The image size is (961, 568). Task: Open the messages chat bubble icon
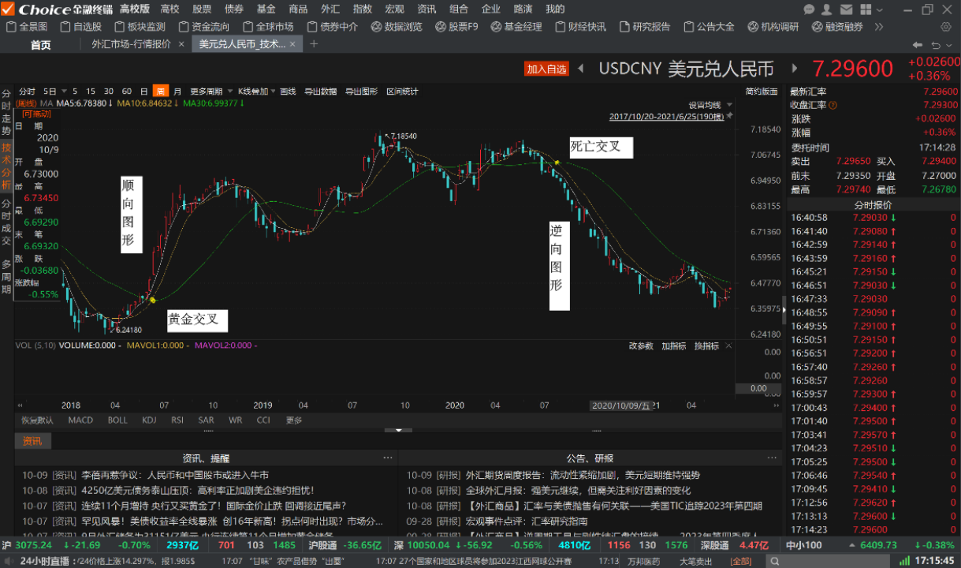(x=810, y=9)
